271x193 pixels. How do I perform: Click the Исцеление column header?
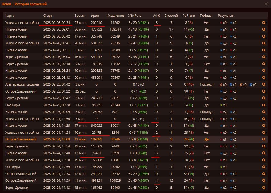[x=115, y=16]
